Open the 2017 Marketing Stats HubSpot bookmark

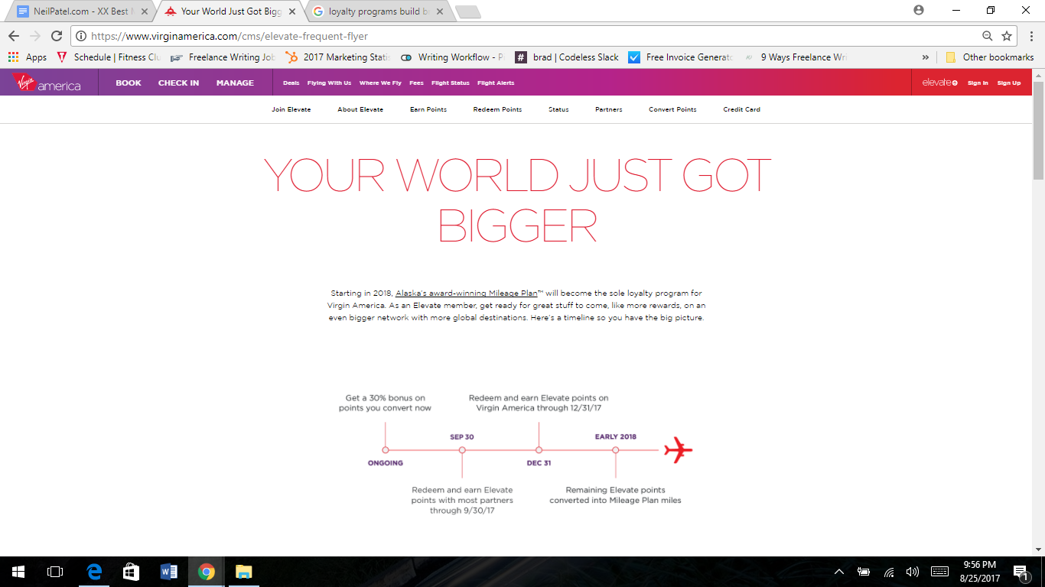click(x=337, y=57)
